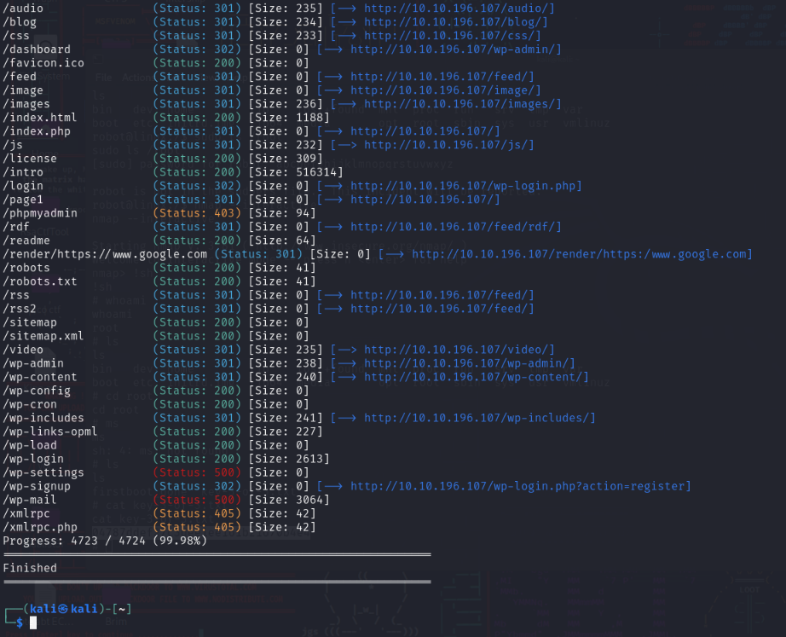Click the Finished status text

click(x=30, y=568)
